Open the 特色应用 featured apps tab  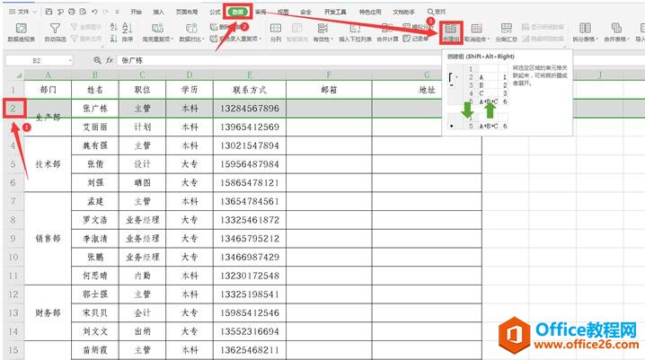[370, 12]
